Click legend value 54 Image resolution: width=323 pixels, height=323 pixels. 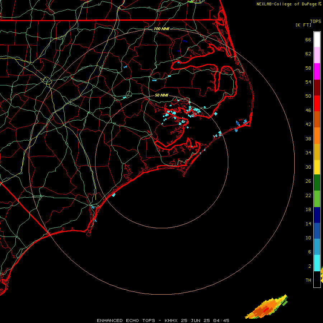click(x=308, y=82)
